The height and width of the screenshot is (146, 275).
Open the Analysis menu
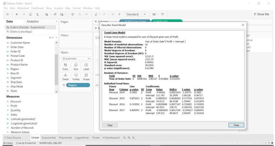(58, 8)
